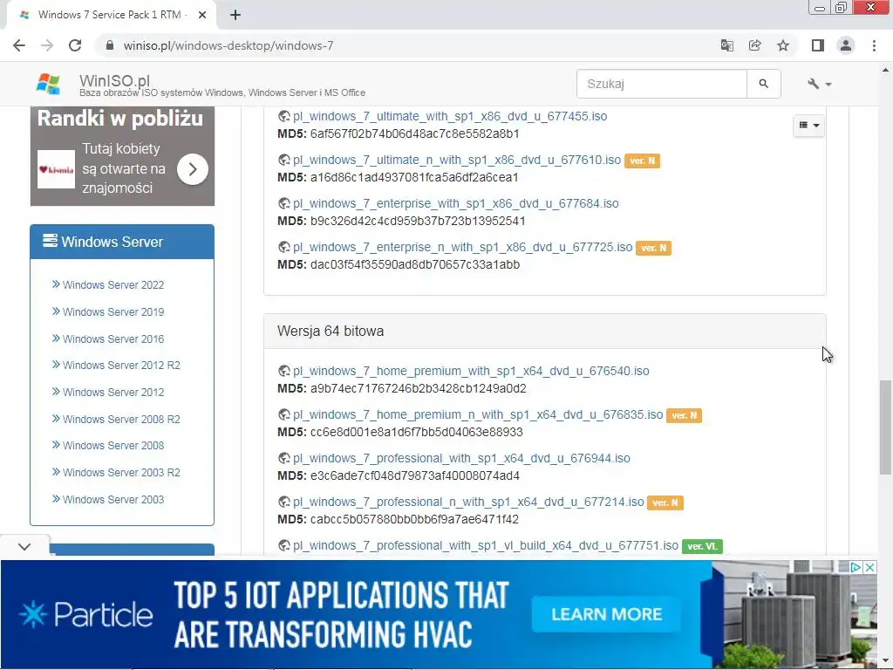Click the globe icon beside home_premium_n x64 676835 iso

tap(283, 414)
